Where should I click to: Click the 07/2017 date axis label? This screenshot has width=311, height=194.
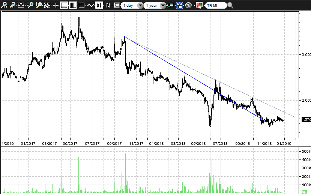pos(92,143)
